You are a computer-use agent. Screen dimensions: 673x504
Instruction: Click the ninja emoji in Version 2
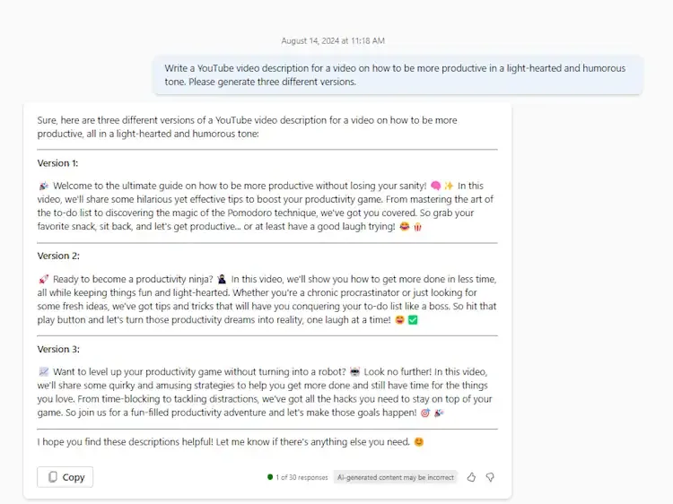pyautogui.click(x=223, y=280)
